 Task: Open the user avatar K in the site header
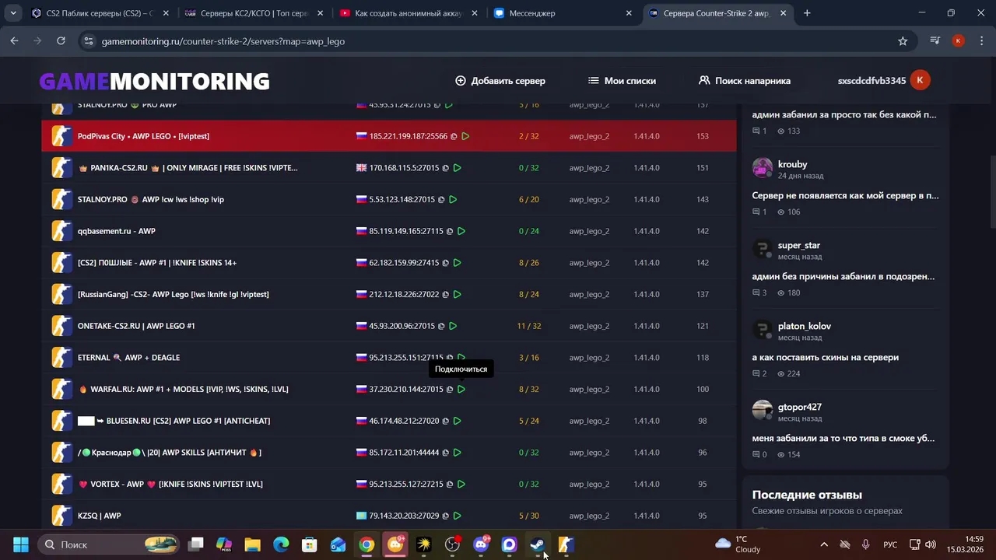920,80
